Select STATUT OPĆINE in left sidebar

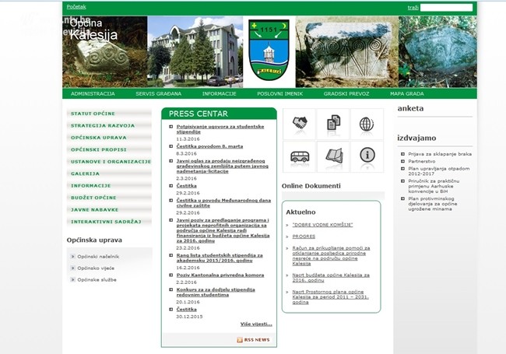pos(93,114)
